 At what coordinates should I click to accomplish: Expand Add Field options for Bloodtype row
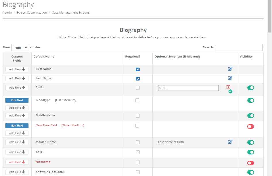(x=17, y=108)
